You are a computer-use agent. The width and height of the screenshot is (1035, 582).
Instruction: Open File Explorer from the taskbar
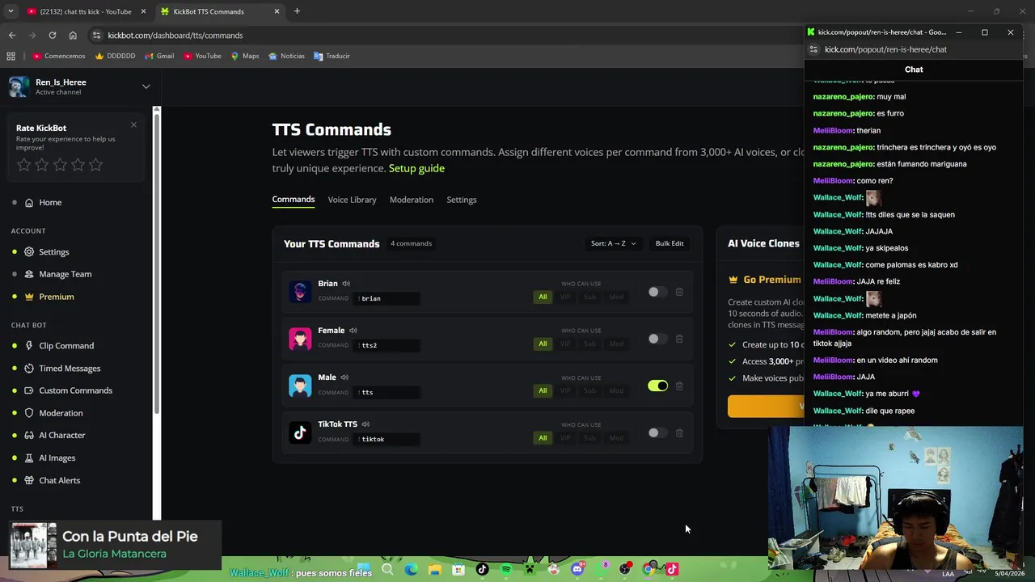(x=435, y=569)
